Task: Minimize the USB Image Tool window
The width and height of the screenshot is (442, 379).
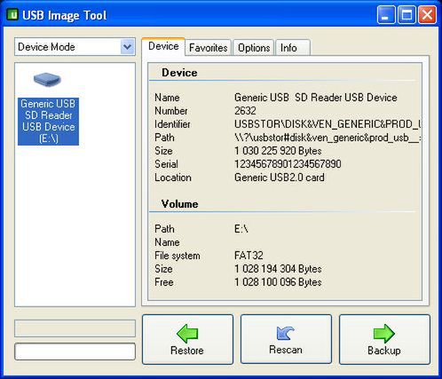Action: tap(386, 15)
